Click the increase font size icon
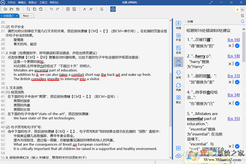The width and height of the screenshot is (246, 164). click(91, 9)
